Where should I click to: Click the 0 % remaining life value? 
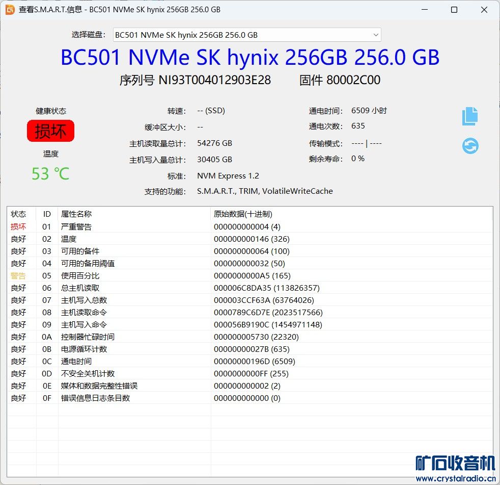point(358,159)
